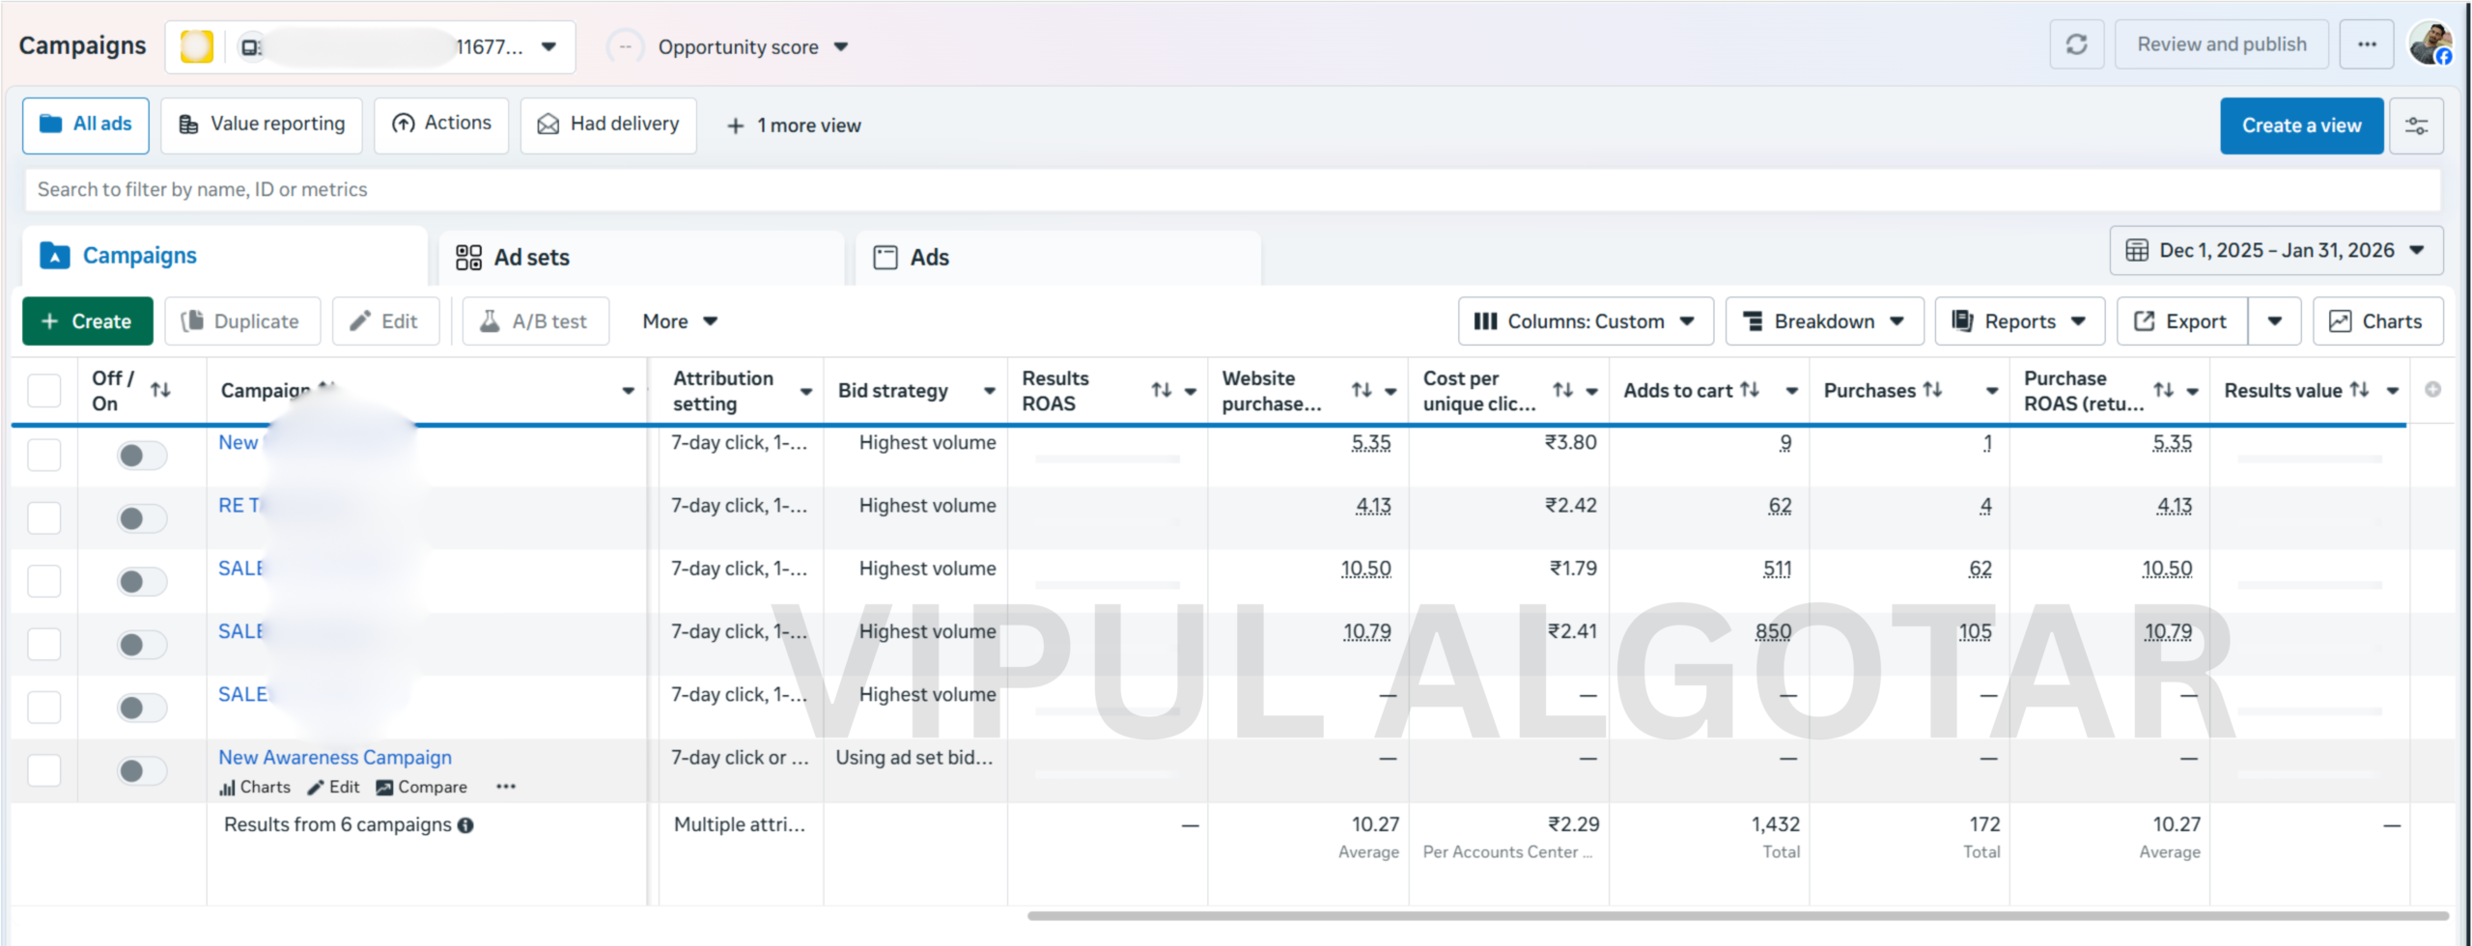This screenshot has height=946, width=2472.
Task: Click the info icon beside Results from 6 campaigns
Action: [465, 825]
